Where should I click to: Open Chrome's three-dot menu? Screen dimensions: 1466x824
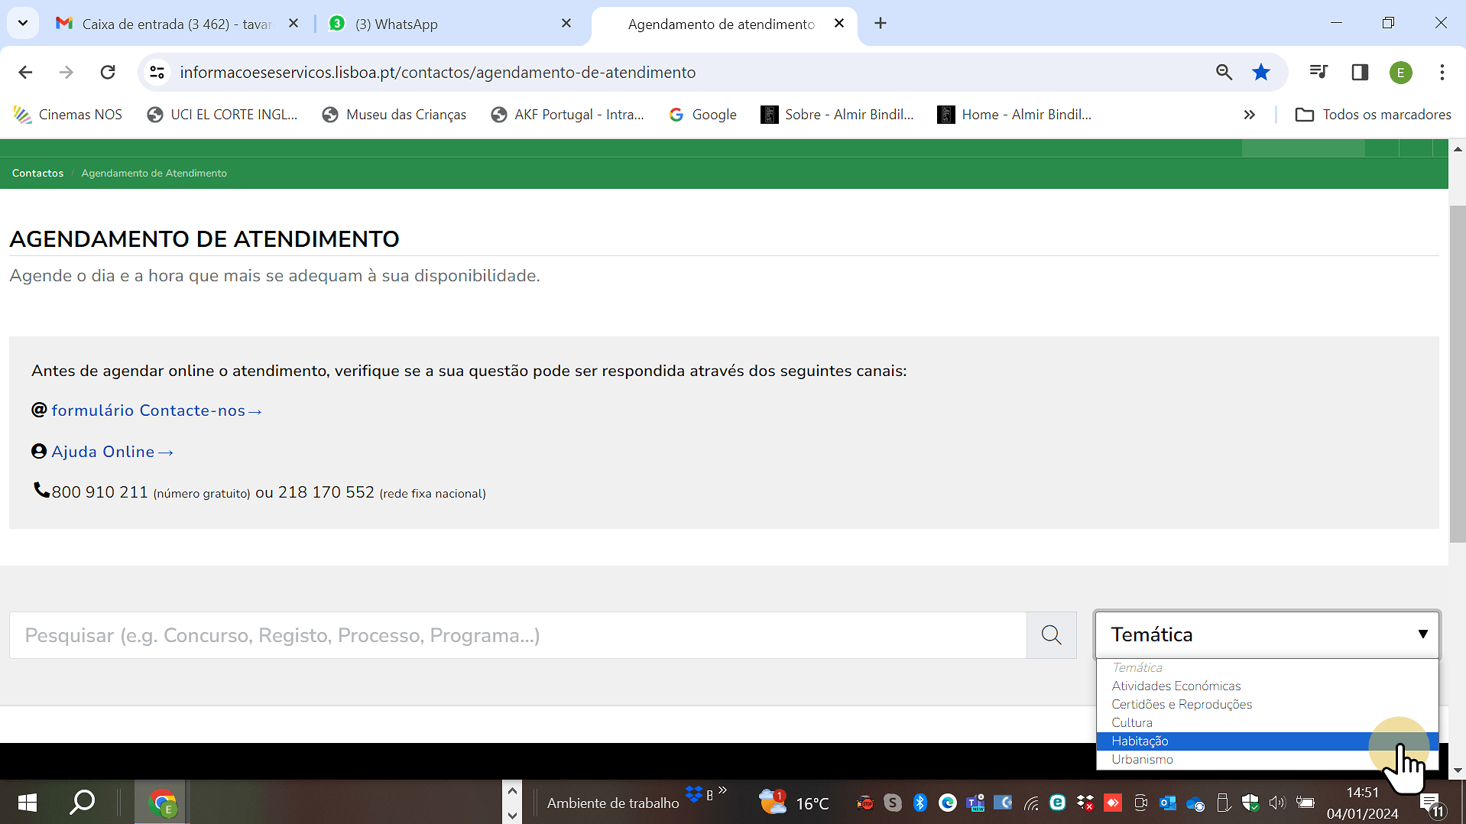pyautogui.click(x=1442, y=72)
